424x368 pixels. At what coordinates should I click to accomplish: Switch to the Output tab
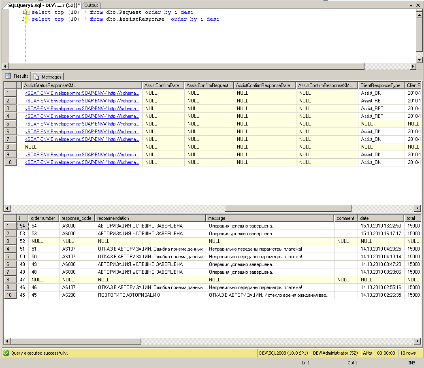click(x=91, y=5)
